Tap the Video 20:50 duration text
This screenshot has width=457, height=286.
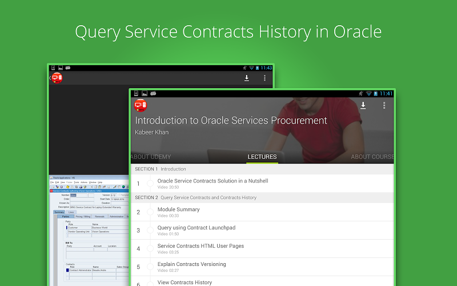168,188
